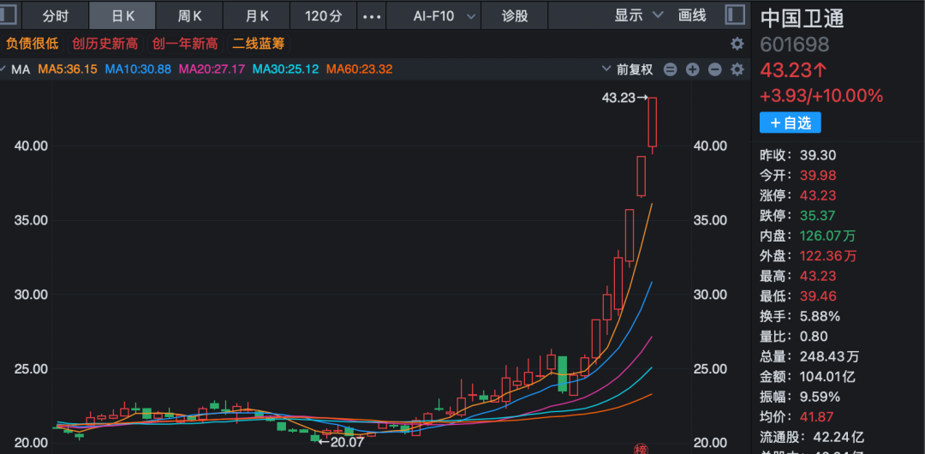925x454 pixels.
Task: Toggle the MA60:23.32 line label
Action: (x=359, y=69)
